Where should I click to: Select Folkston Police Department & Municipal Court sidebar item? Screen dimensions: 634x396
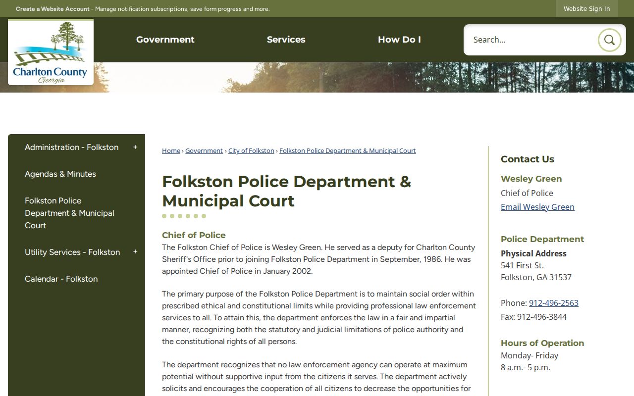click(69, 213)
